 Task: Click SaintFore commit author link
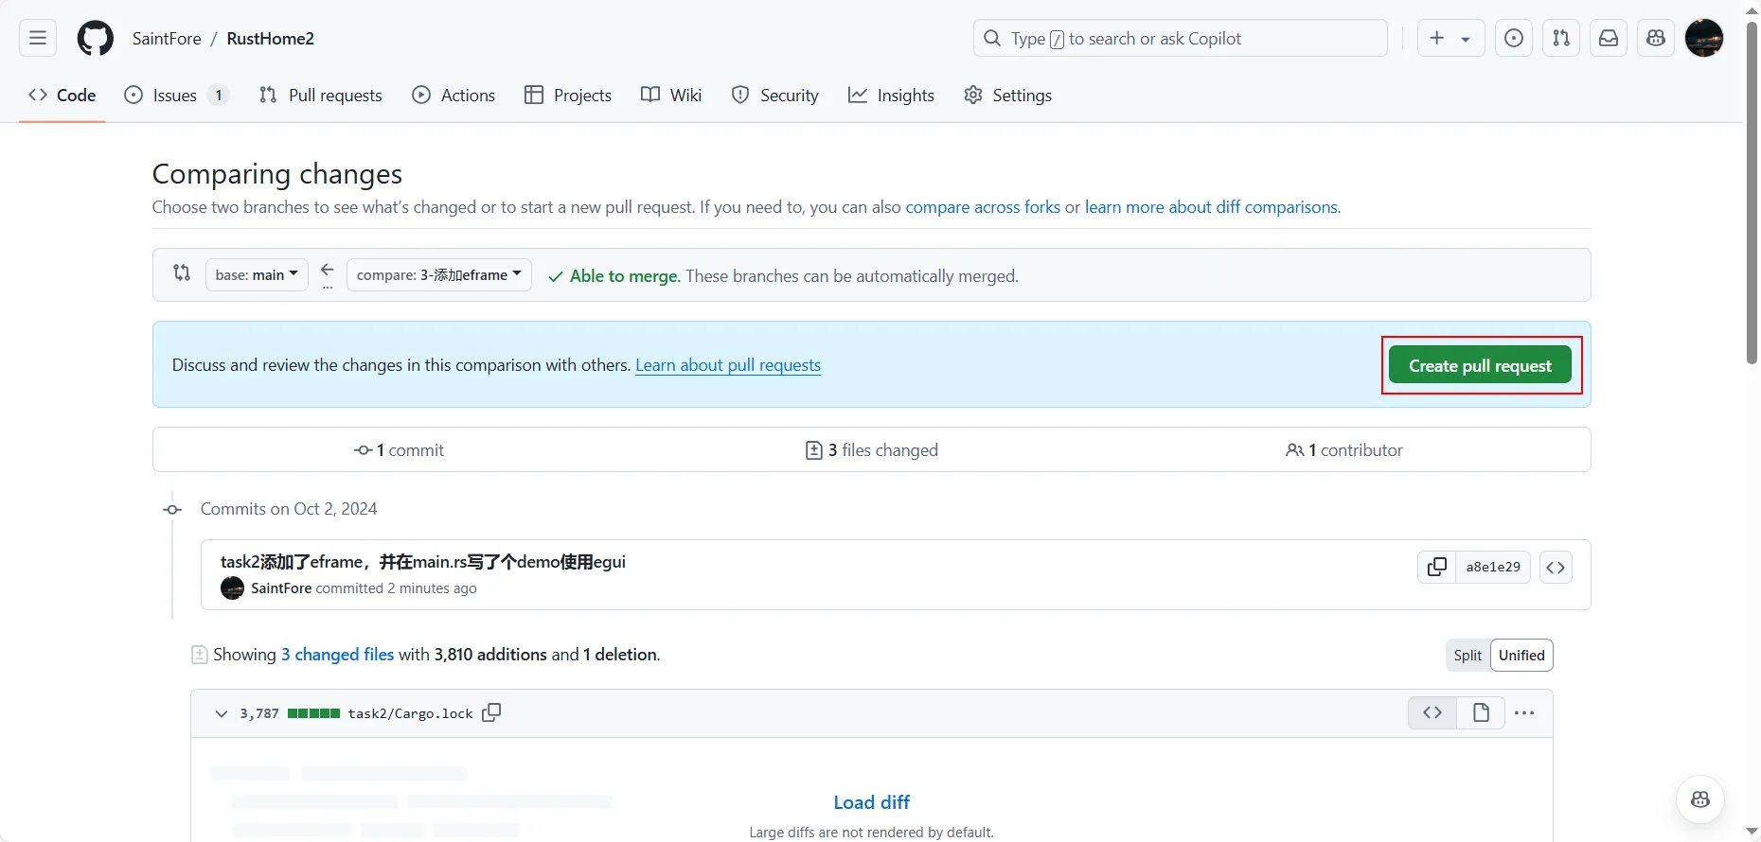(x=281, y=588)
